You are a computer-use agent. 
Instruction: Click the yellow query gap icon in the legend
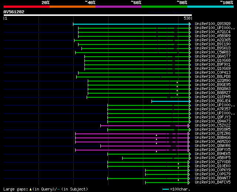[30, 189]
